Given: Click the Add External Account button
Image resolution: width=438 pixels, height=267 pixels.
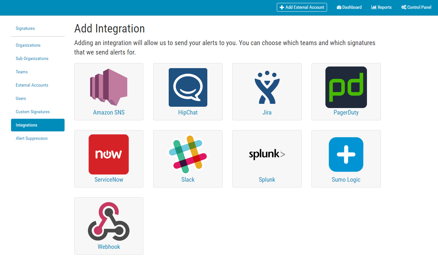Looking at the screenshot, I should pyautogui.click(x=302, y=7).
